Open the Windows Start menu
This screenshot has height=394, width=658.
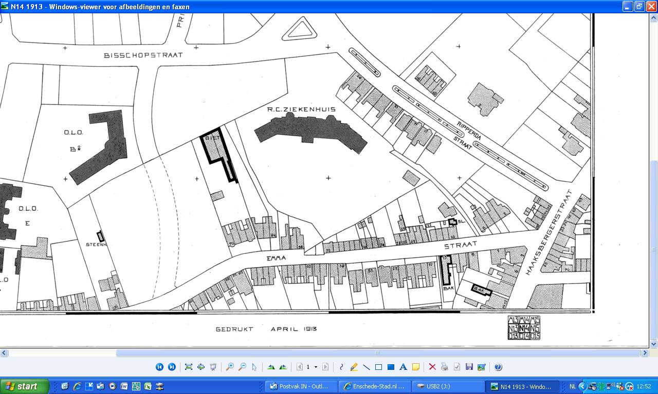pyautogui.click(x=24, y=386)
